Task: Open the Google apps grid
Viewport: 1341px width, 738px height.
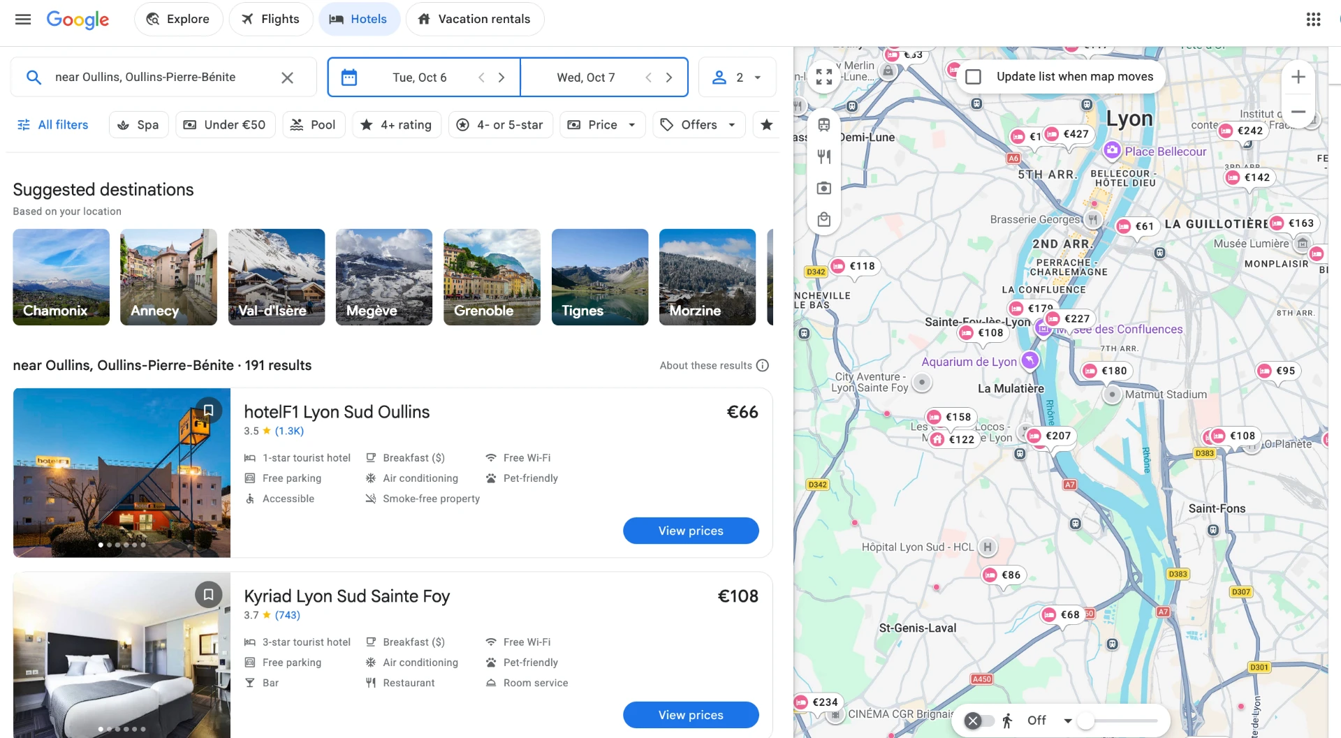Action: pyautogui.click(x=1313, y=19)
